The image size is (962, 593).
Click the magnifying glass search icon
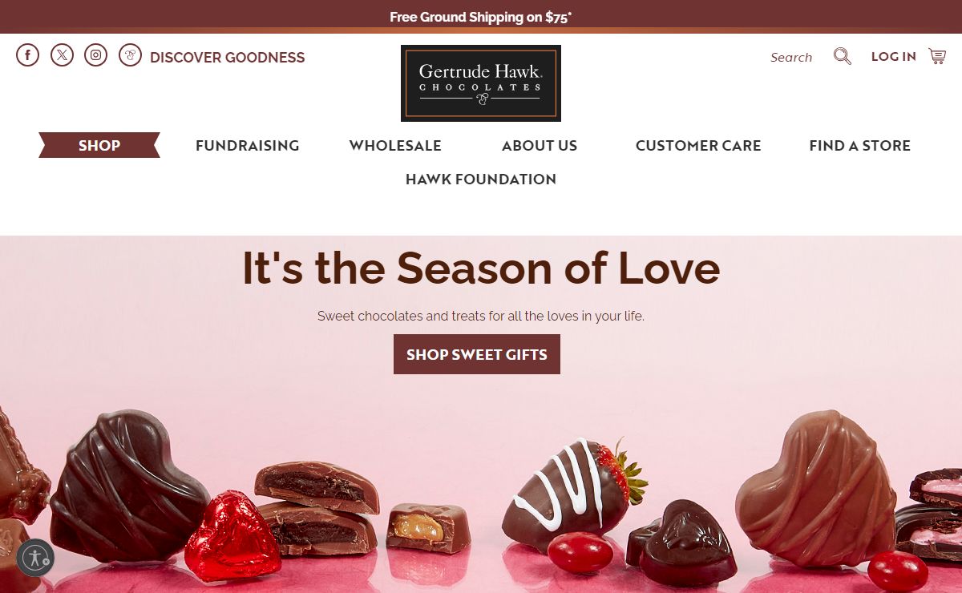pyautogui.click(x=842, y=56)
